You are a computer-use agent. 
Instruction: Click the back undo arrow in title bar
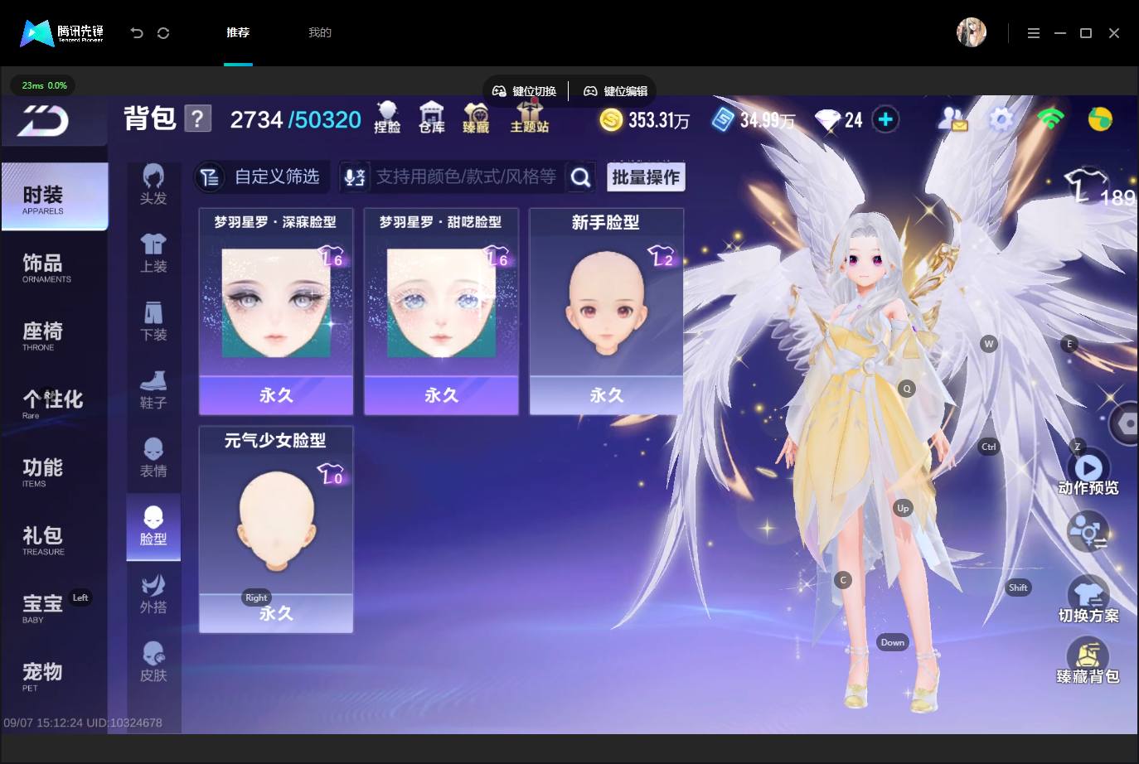[137, 33]
